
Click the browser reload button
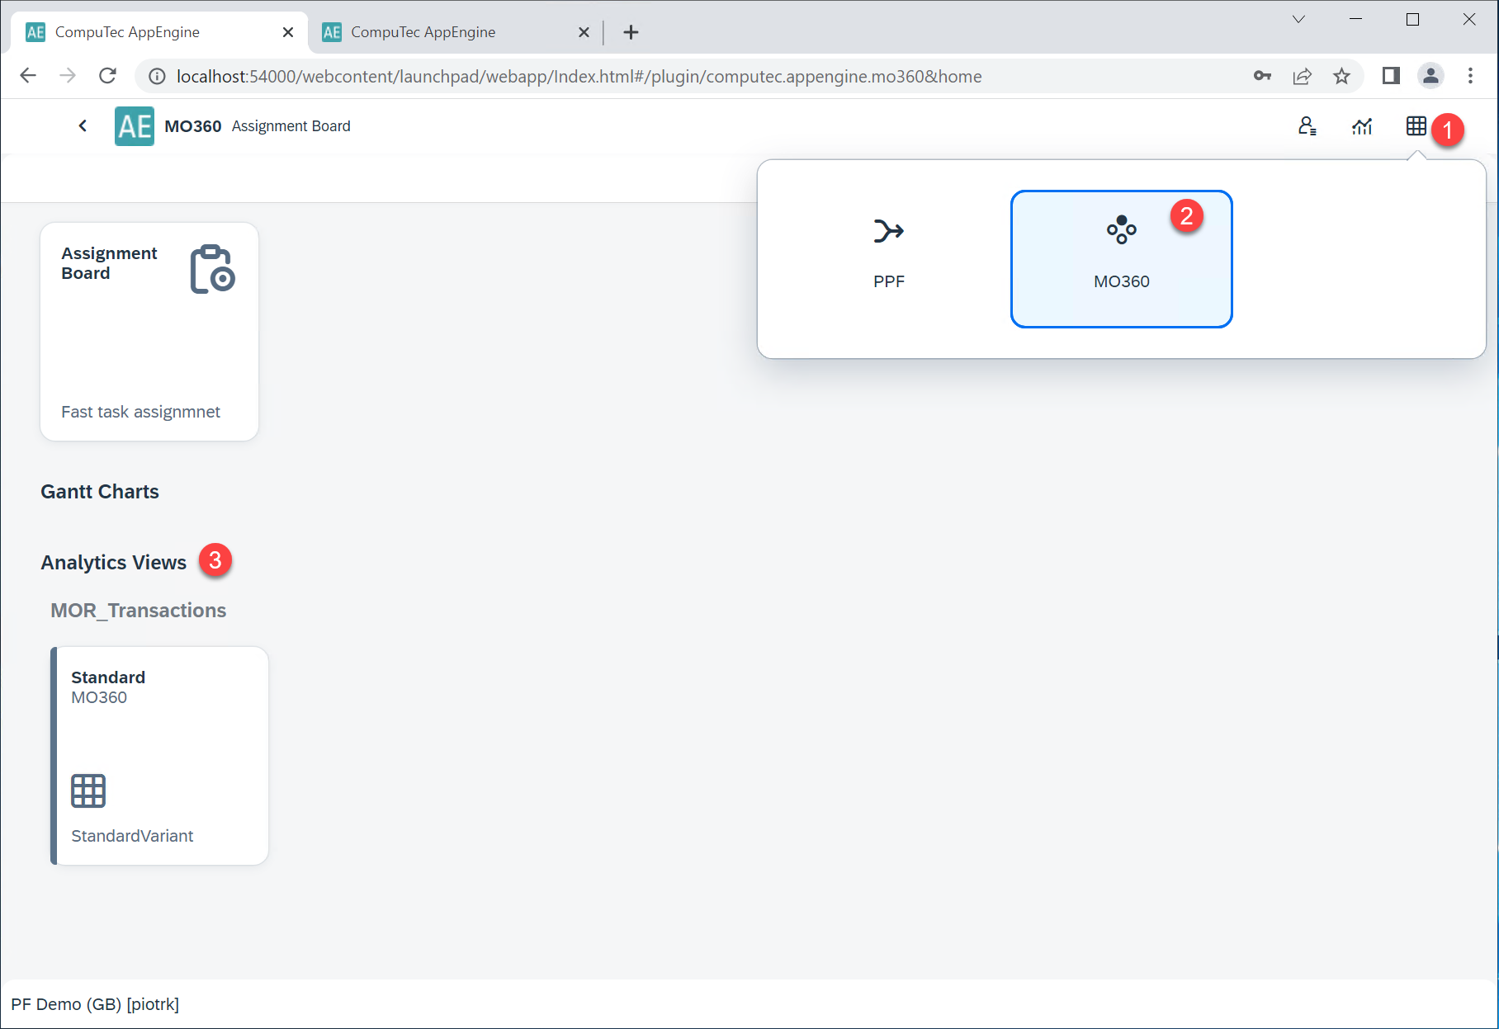107,76
